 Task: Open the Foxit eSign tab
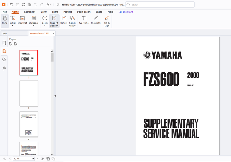(84, 12)
